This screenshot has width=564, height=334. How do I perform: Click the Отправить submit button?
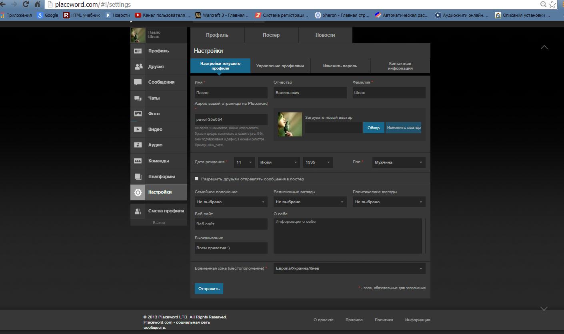[x=209, y=289]
